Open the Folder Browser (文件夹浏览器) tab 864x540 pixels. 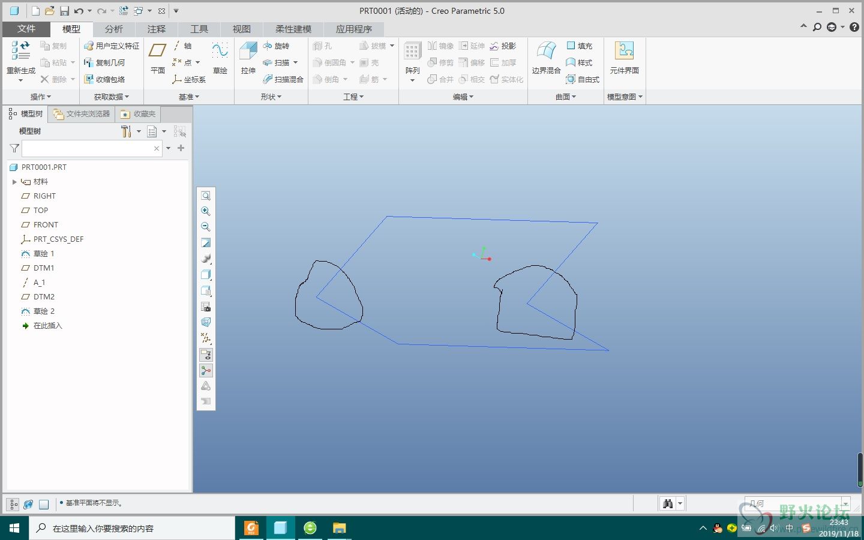82,114
